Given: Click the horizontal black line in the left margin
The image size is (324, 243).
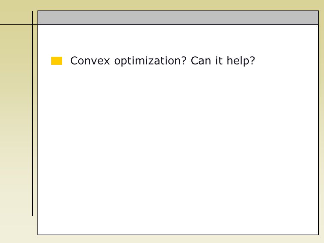Looking at the screenshot, I should pos(16,24).
